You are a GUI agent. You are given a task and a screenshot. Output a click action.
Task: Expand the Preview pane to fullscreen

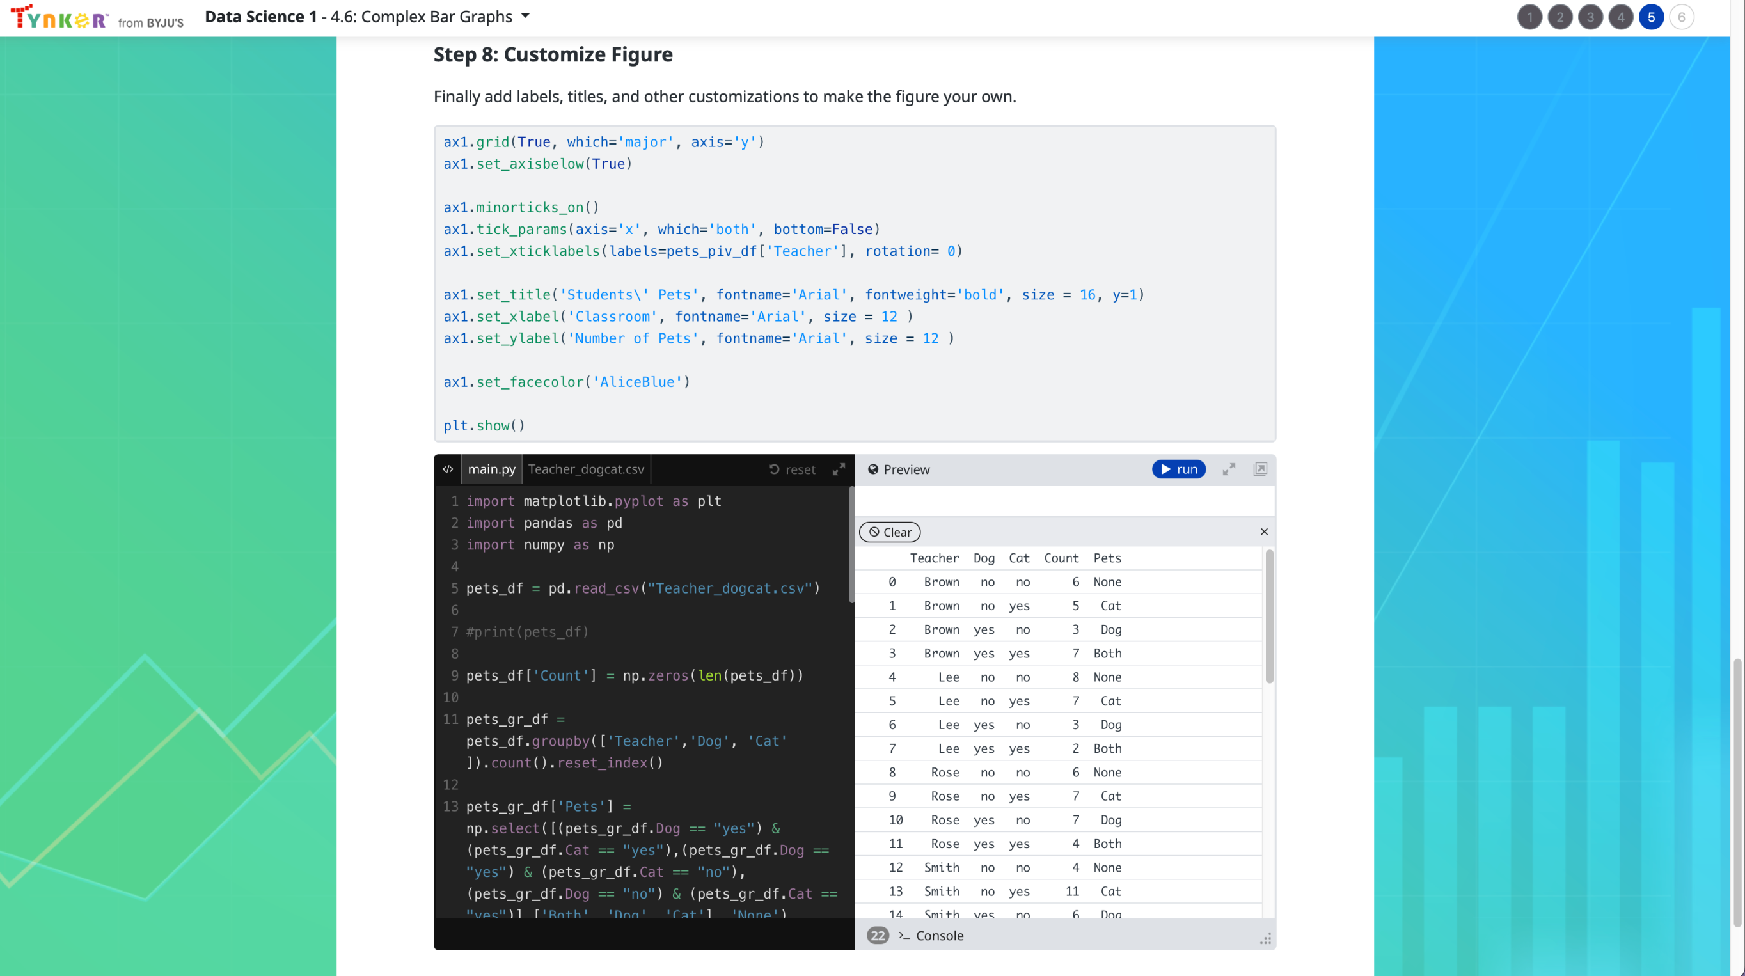1229,469
